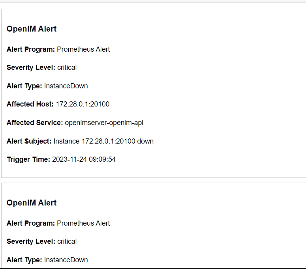Click the Severity Level label in first alert
Viewport: 306px width, 269px height.
(x=31, y=67)
